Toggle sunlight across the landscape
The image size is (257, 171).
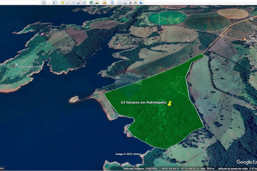point(97,3)
